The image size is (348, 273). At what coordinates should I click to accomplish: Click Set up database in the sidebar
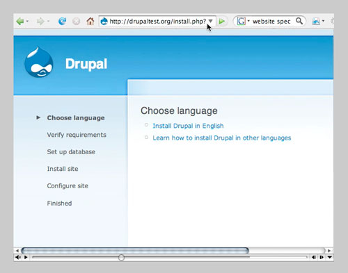[x=71, y=152]
